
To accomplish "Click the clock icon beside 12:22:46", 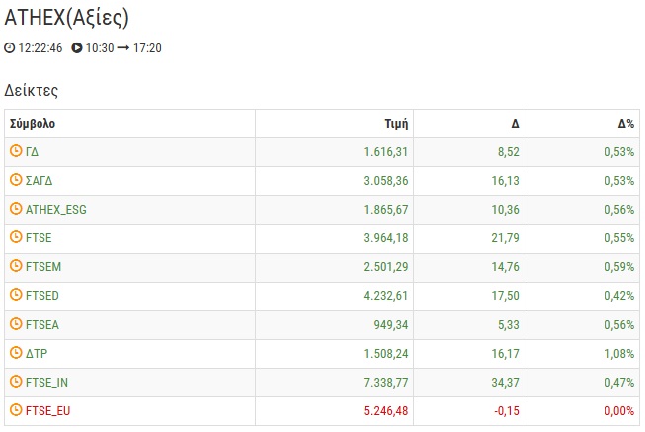I will (x=10, y=47).
